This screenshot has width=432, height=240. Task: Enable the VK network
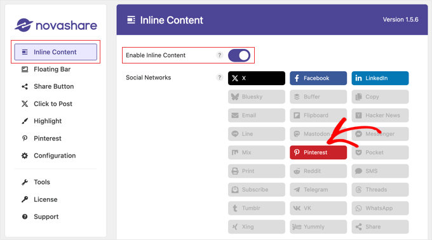(x=318, y=208)
